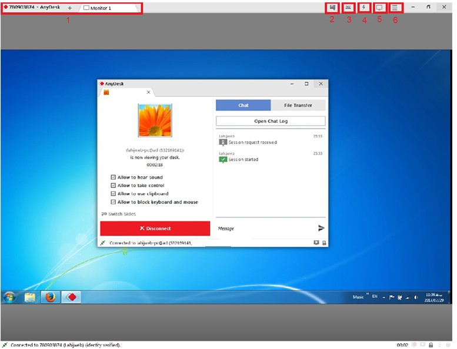Click the volume speaker tray icon
Image resolution: width=457 pixels, height=349 pixels.
point(416,297)
